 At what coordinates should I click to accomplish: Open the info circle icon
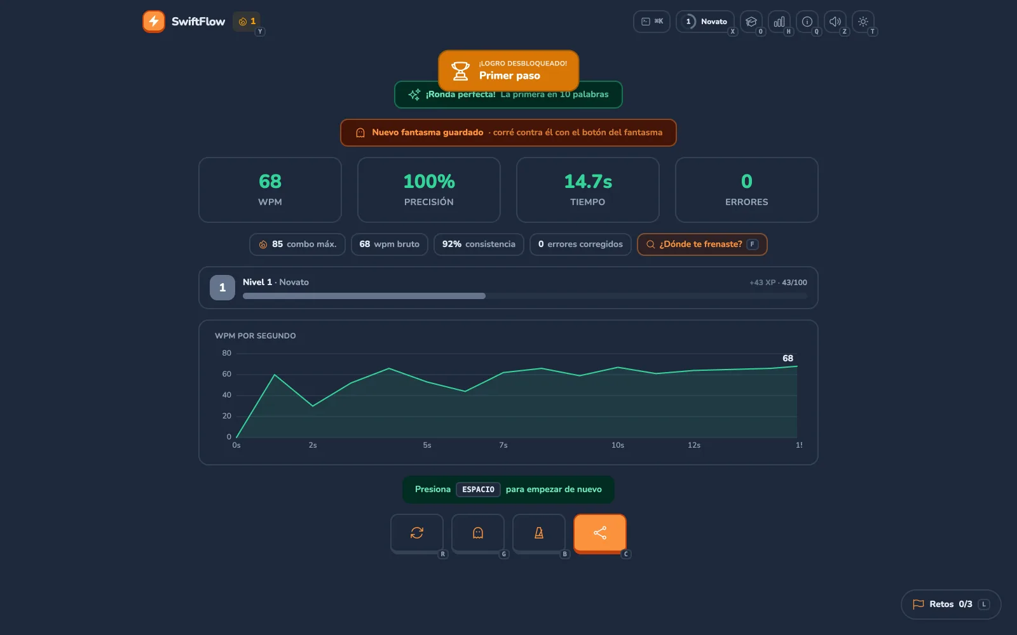click(x=807, y=22)
